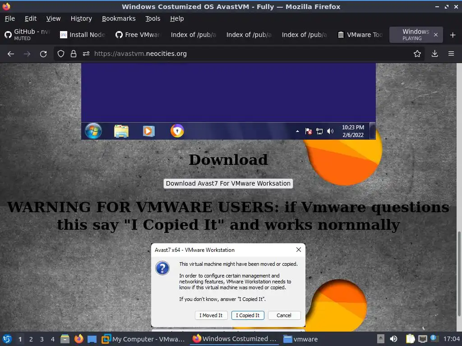Switch to the VMware Tools tab
Viewport: 462px width, 346px height.
360,35
